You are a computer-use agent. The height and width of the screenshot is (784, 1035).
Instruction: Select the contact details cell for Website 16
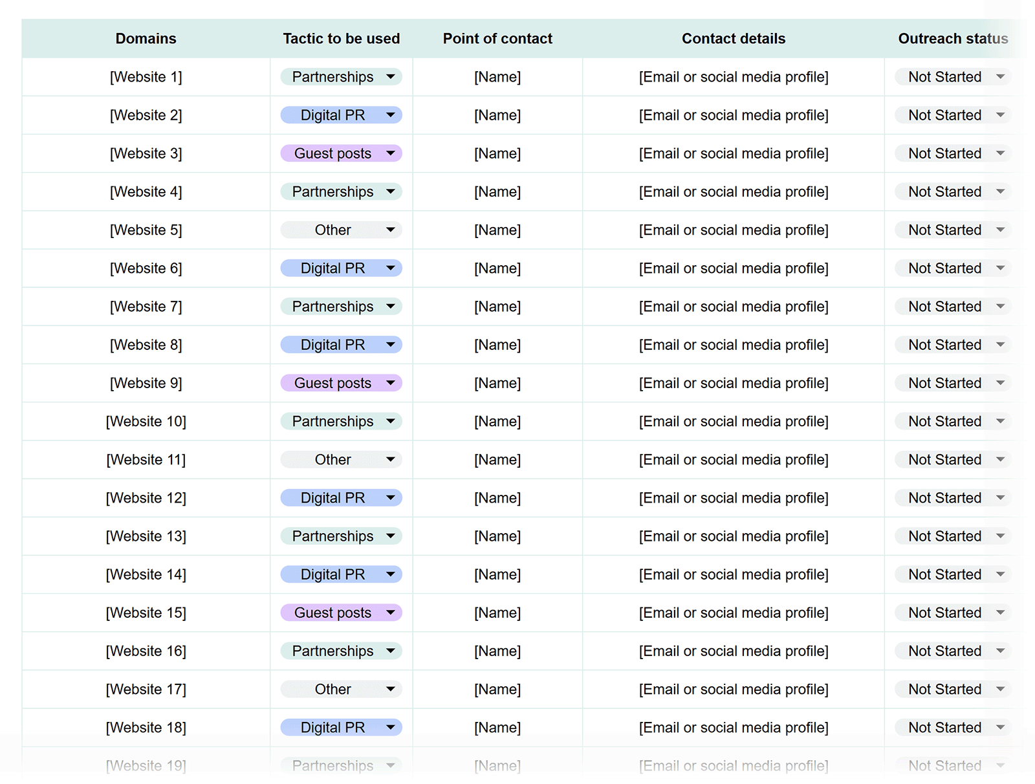tap(734, 651)
